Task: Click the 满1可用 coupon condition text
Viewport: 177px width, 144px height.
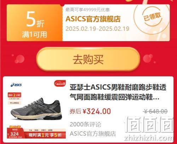Action: tap(34, 35)
